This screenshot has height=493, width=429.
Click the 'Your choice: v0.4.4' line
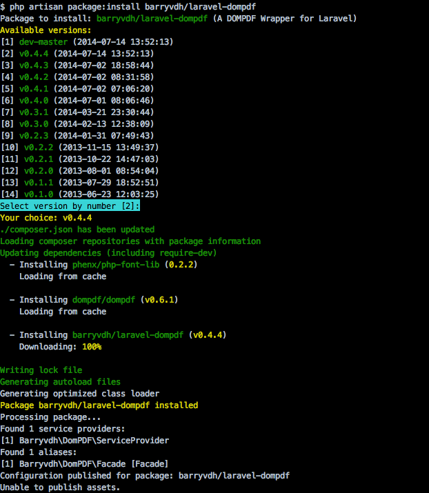pyautogui.click(x=46, y=218)
